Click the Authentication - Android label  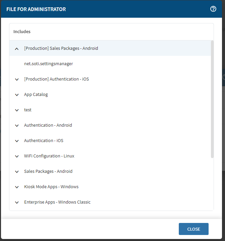(x=48, y=125)
